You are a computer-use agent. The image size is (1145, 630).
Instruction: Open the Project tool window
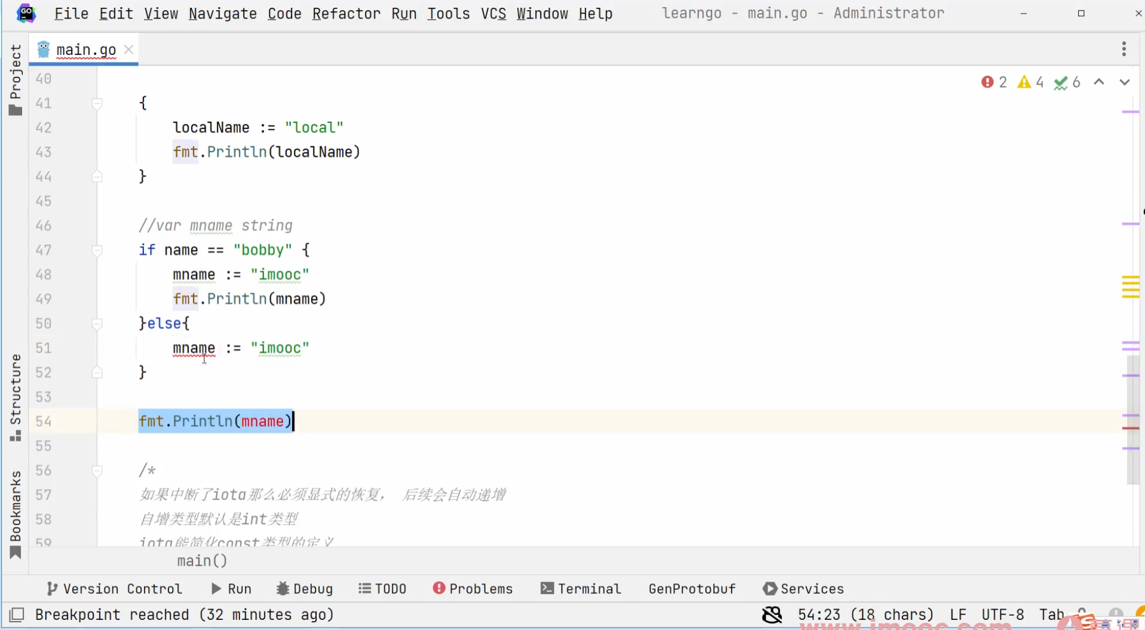16,79
